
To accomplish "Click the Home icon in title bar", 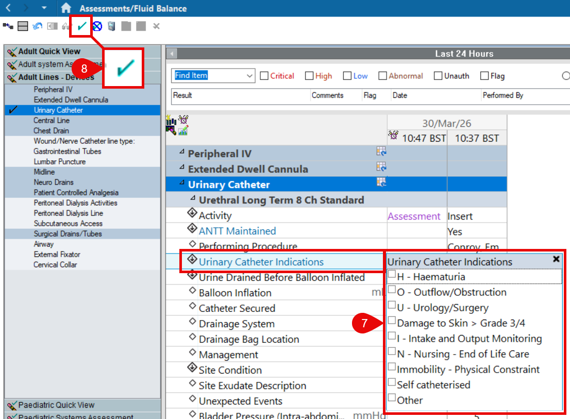I will point(66,8).
